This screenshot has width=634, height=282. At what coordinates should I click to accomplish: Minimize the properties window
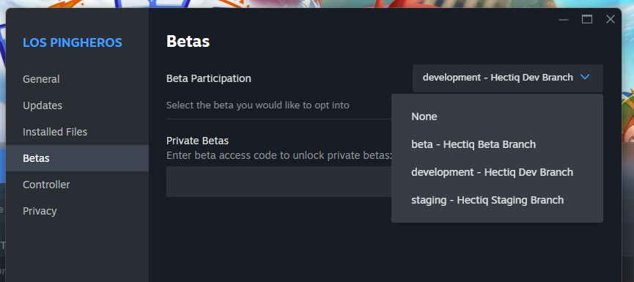click(x=563, y=19)
